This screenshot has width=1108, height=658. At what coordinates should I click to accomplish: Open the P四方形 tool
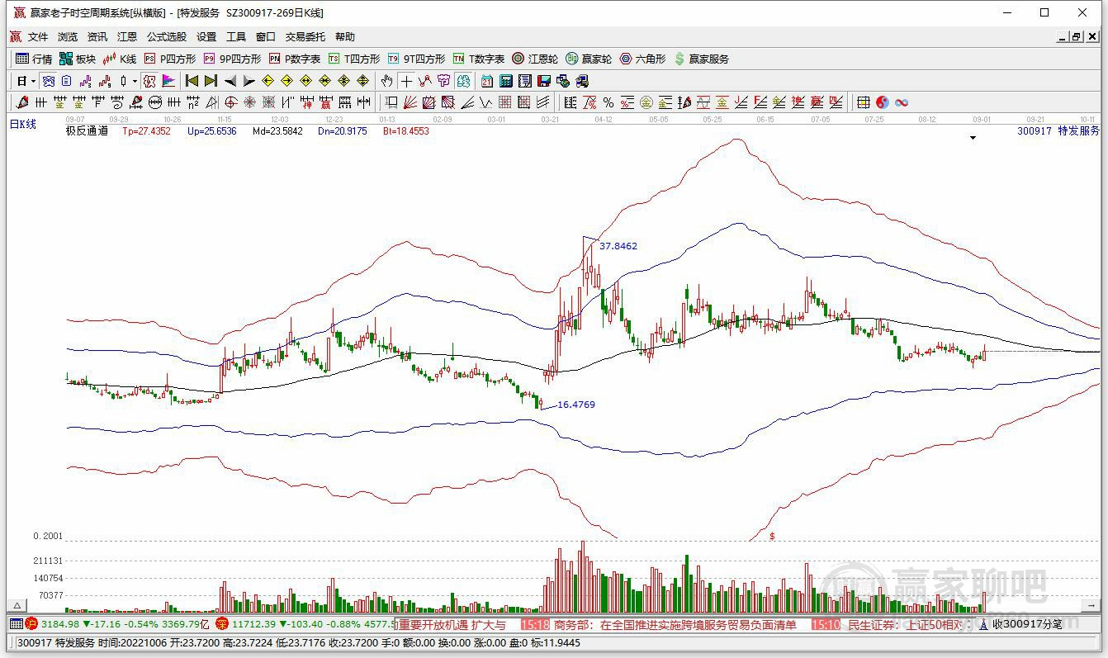point(170,59)
